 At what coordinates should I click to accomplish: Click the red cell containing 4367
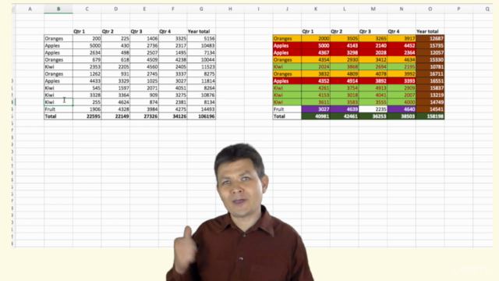coord(316,52)
